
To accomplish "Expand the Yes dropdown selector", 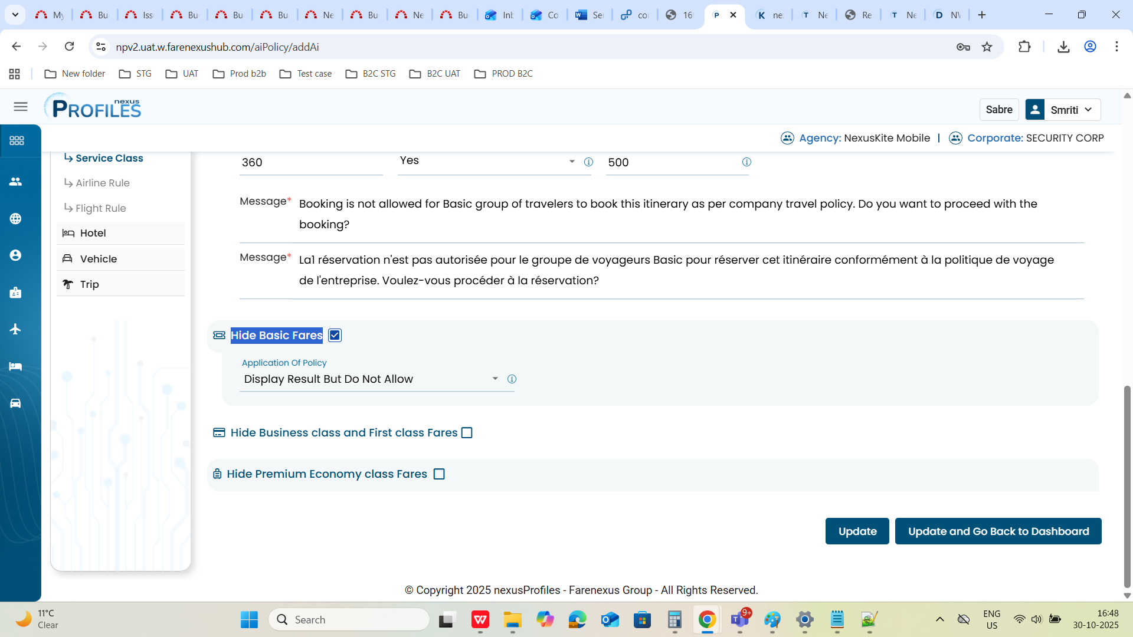I will 487,161.
